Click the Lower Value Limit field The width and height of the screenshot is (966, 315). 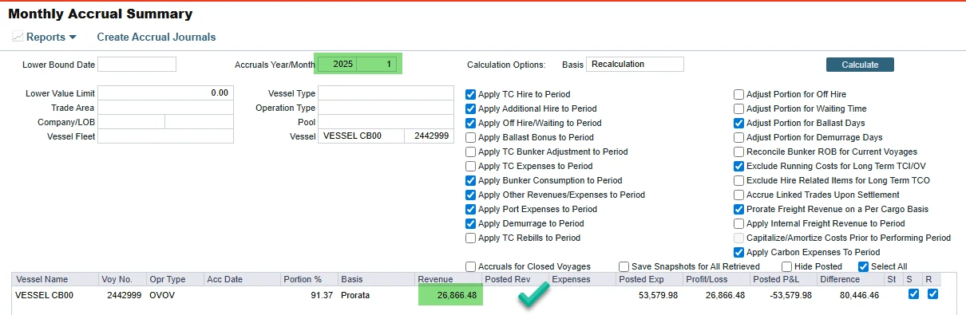point(165,93)
